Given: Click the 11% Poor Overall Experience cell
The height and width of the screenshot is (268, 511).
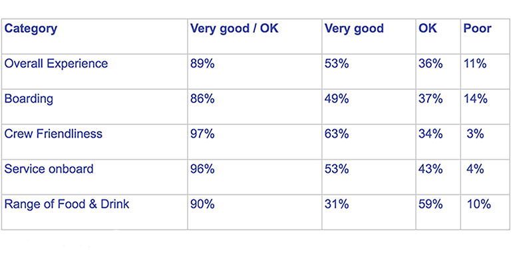Looking at the screenshot, I should point(475,63).
